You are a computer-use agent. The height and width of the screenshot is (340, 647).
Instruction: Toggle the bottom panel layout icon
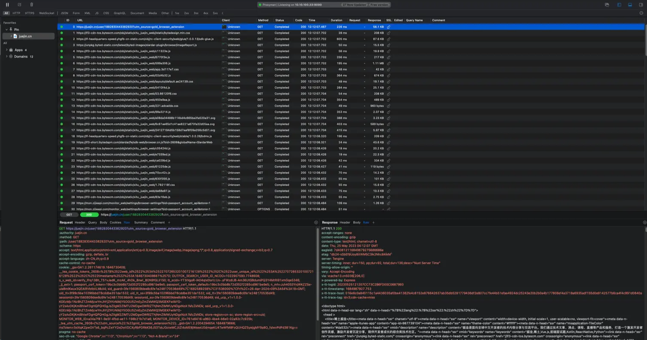click(630, 5)
